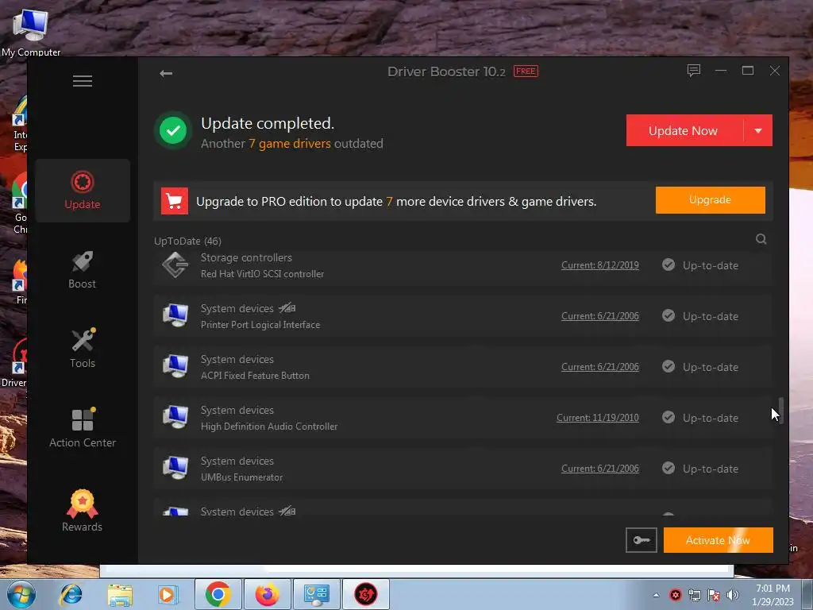This screenshot has height=610, width=813.
Task: Open the network tray icon
Action: (694, 595)
